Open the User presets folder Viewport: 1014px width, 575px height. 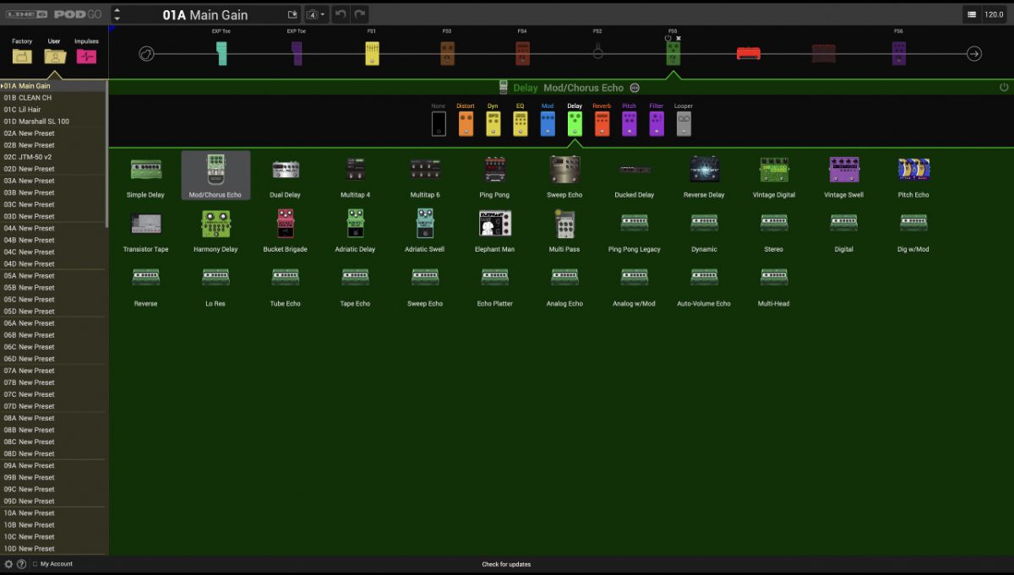[54, 52]
